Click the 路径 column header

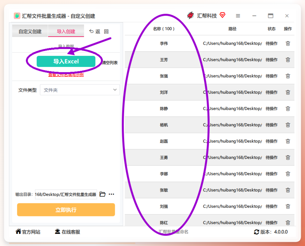[232, 29]
